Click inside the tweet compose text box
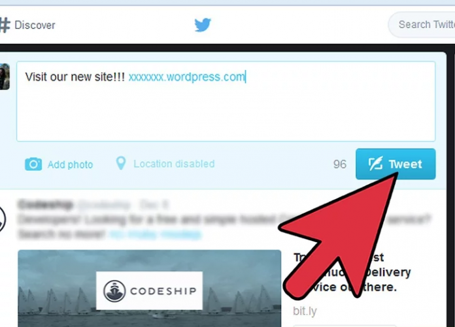This screenshot has width=455, height=327. 226,101
